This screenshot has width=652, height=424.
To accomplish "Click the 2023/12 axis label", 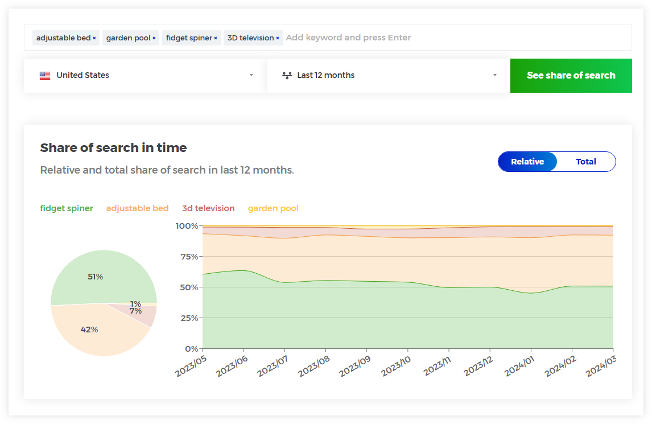I will click(478, 366).
